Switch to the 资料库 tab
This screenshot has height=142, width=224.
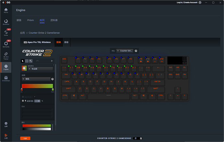(x=54, y=20)
